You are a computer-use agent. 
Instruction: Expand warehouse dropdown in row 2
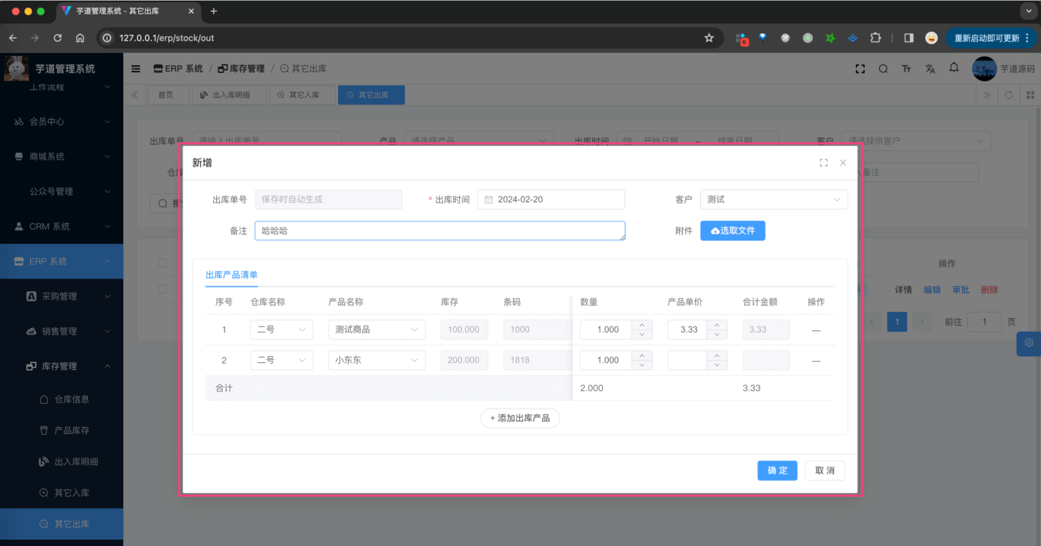pyautogui.click(x=281, y=360)
